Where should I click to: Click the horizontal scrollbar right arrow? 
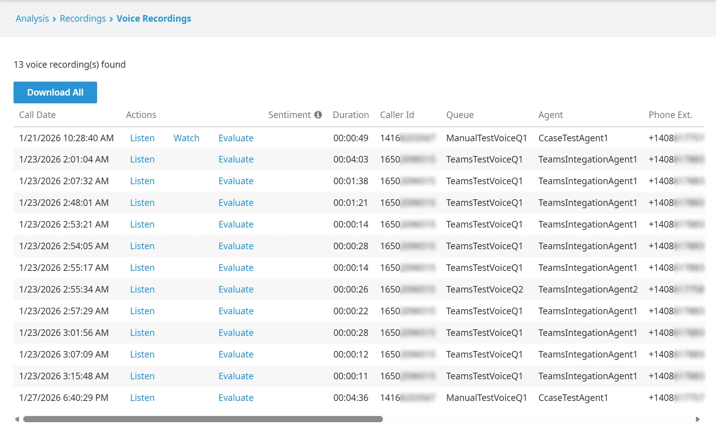point(698,419)
